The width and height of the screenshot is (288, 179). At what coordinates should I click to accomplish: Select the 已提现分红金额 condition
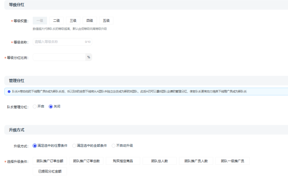(50, 171)
